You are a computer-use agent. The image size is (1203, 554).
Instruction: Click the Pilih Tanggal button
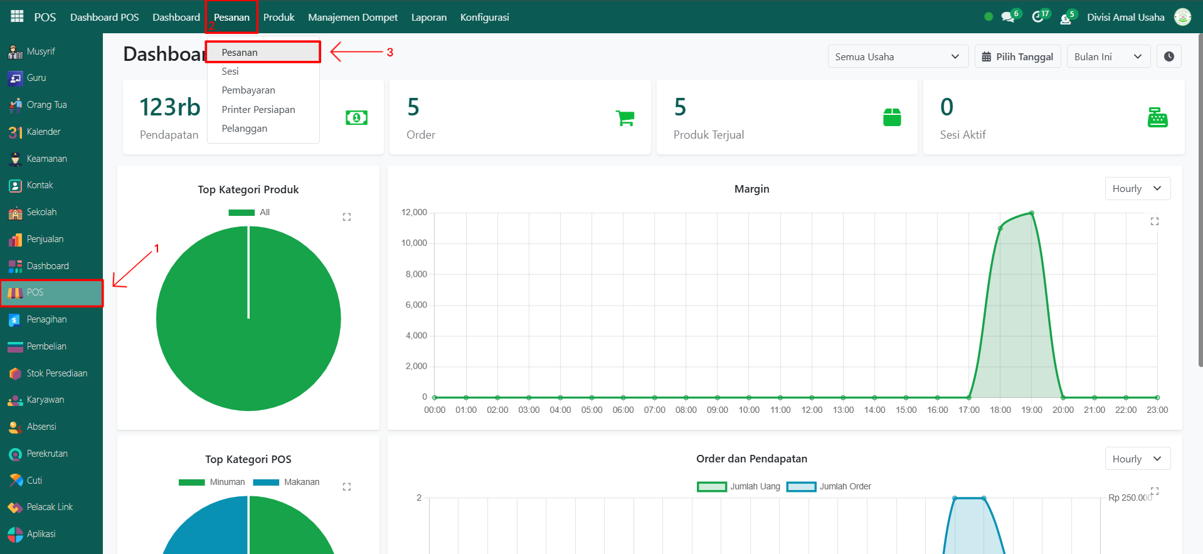pos(1017,56)
